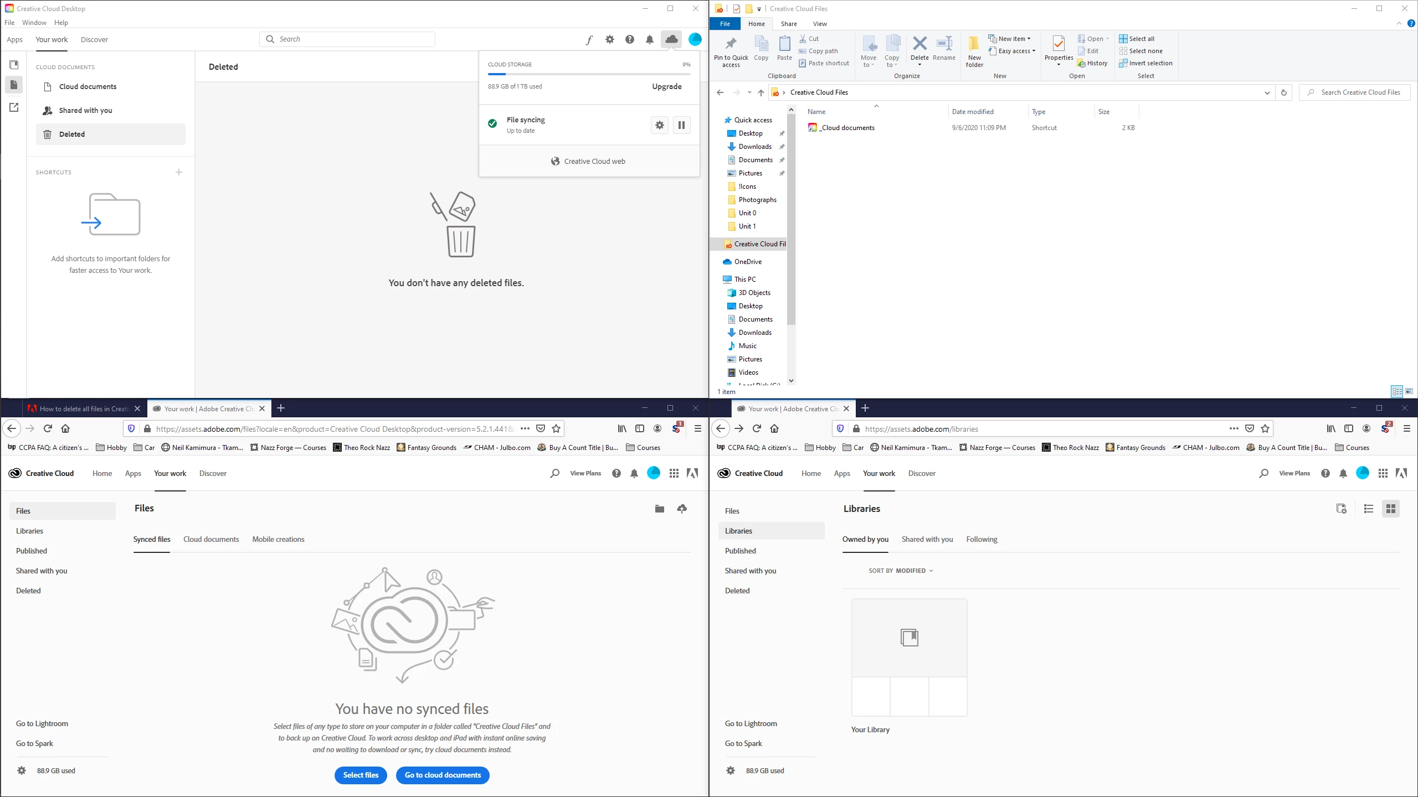Click the create new library icon
This screenshot has width=1418, height=797.
tap(1341, 509)
